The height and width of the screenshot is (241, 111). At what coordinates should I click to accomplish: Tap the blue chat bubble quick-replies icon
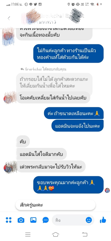pos(46,220)
